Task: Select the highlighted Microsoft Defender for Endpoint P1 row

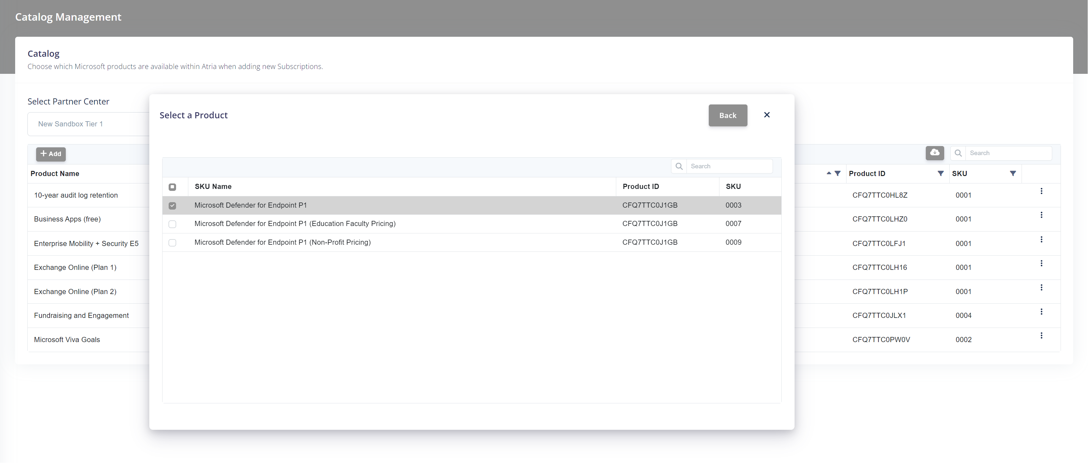Action: [x=251, y=205]
